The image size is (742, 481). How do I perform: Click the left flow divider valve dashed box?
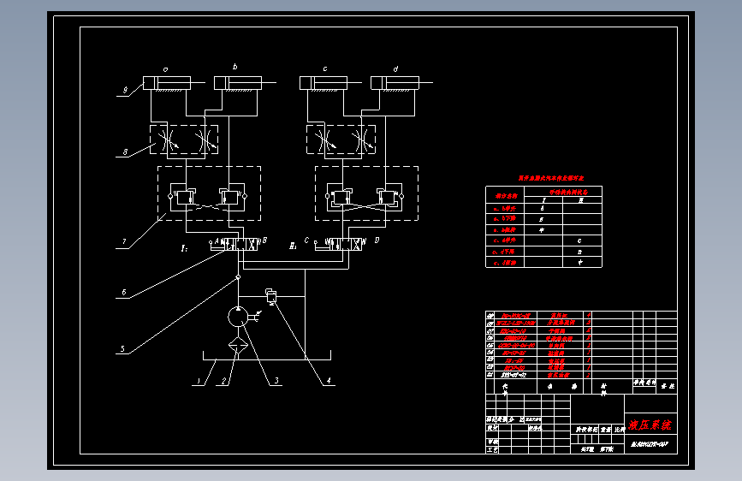click(184, 140)
